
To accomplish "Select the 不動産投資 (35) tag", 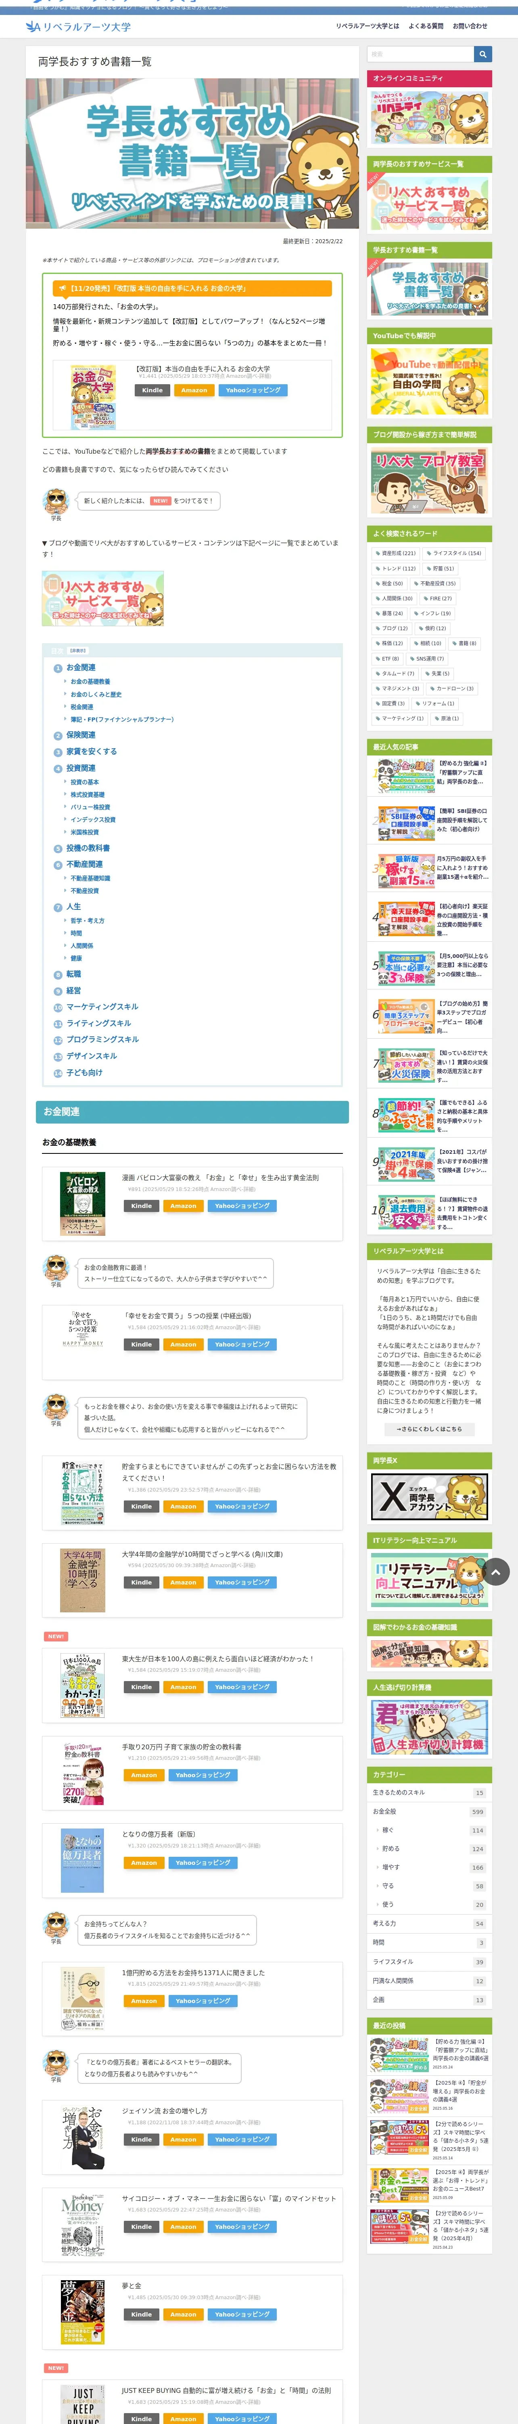I will tap(435, 583).
